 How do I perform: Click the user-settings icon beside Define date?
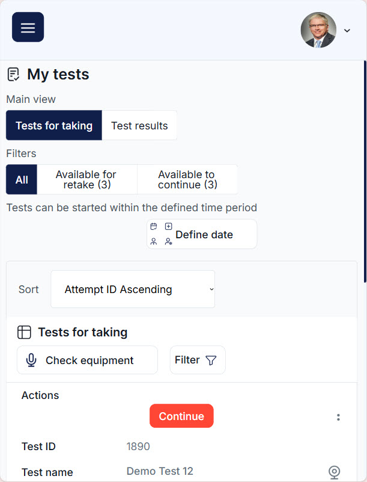coord(169,241)
